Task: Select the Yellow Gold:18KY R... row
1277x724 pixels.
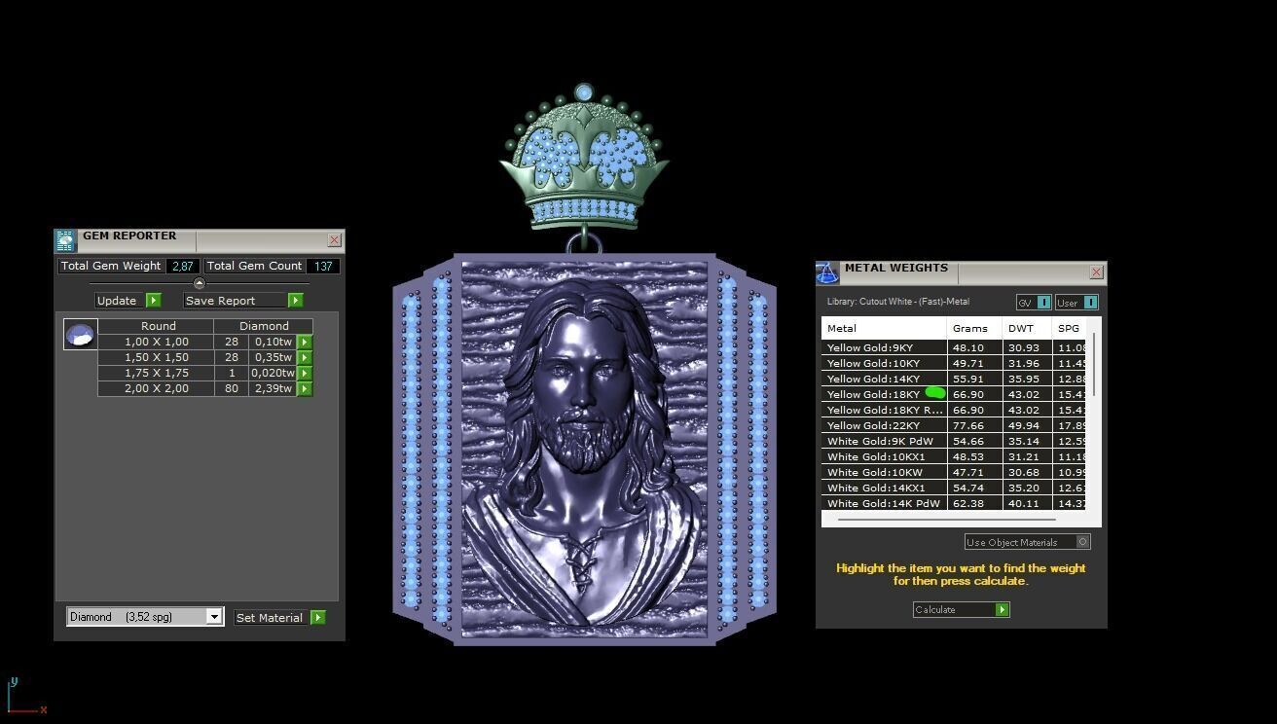Action: pyautogui.click(x=954, y=410)
